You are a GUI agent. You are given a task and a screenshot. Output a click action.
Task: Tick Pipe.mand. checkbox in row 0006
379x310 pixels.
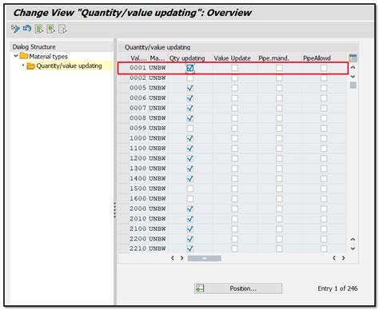pos(279,98)
